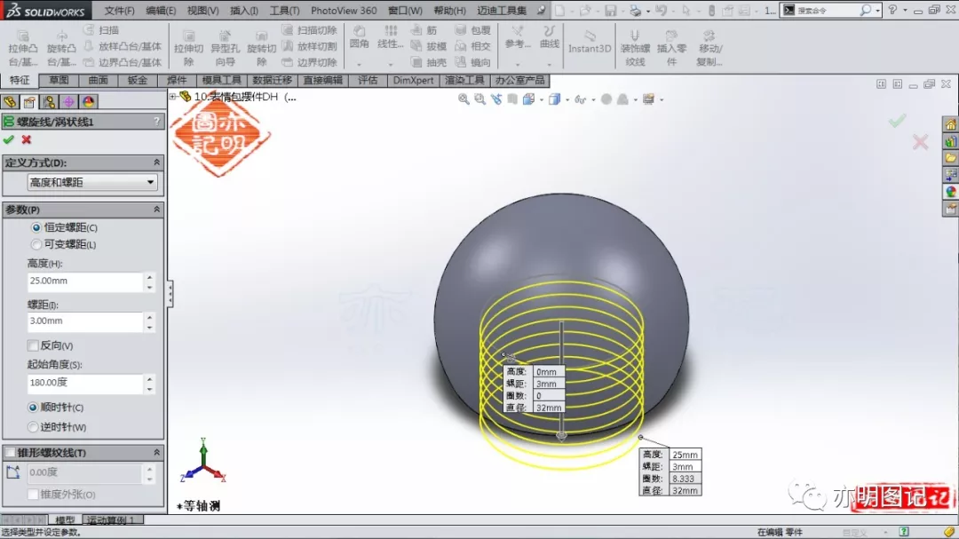
Task: Switch to the 钣金 sheet metal tab
Action: 137,80
